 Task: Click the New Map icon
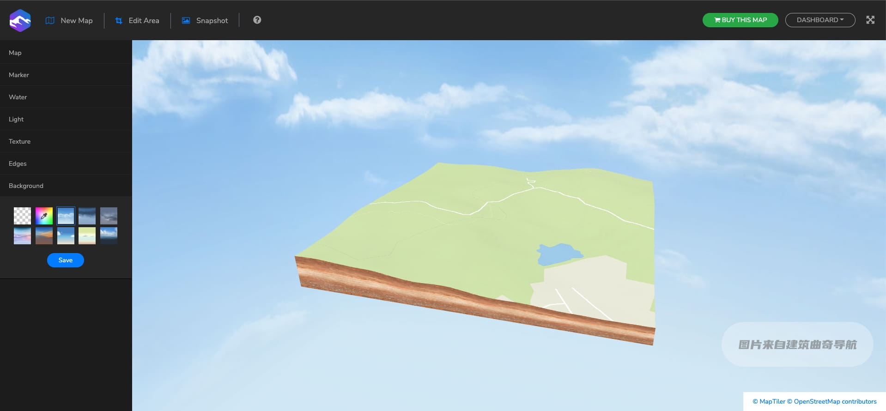[50, 20]
